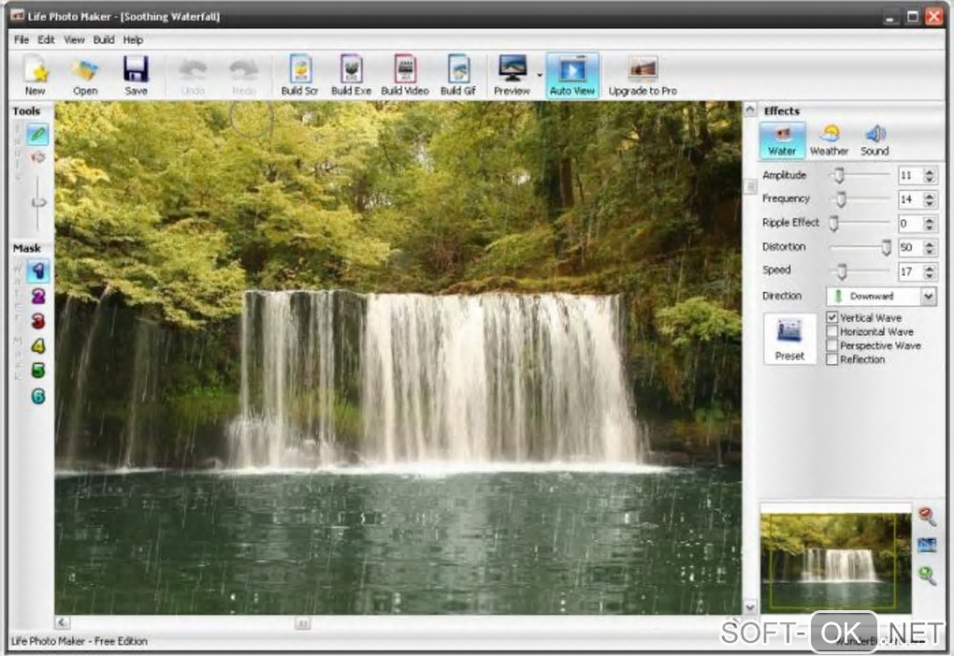Viewport: 954px width, 656px height.
Task: Click the vertical scrollbar thumb
Action: point(750,187)
